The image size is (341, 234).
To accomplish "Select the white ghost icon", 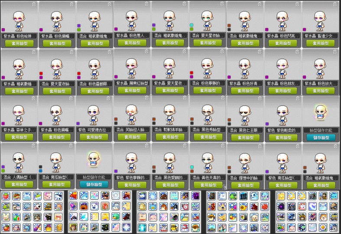I will pos(94,206).
